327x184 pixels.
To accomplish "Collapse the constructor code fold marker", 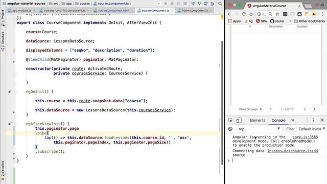I will [x=15, y=74].
